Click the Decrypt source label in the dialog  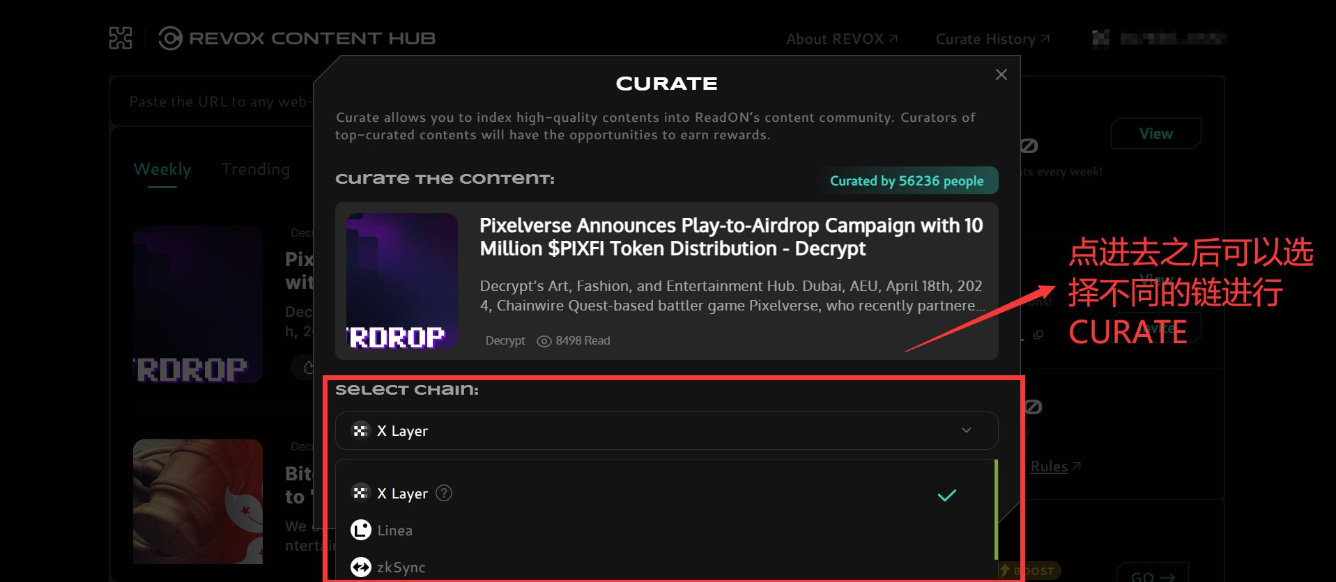point(505,340)
